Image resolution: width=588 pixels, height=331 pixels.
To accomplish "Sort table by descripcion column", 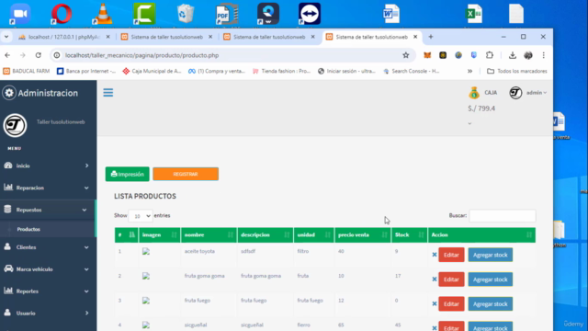I will point(266,235).
